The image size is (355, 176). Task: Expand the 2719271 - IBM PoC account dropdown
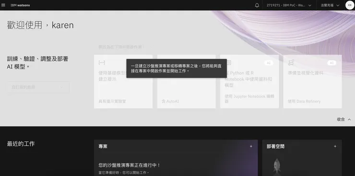point(289,5)
